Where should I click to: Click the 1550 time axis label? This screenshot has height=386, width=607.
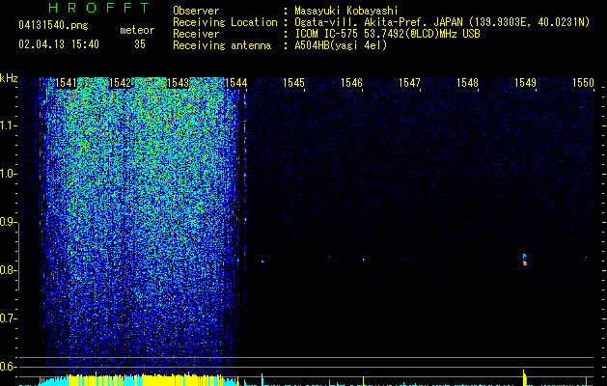pos(583,83)
